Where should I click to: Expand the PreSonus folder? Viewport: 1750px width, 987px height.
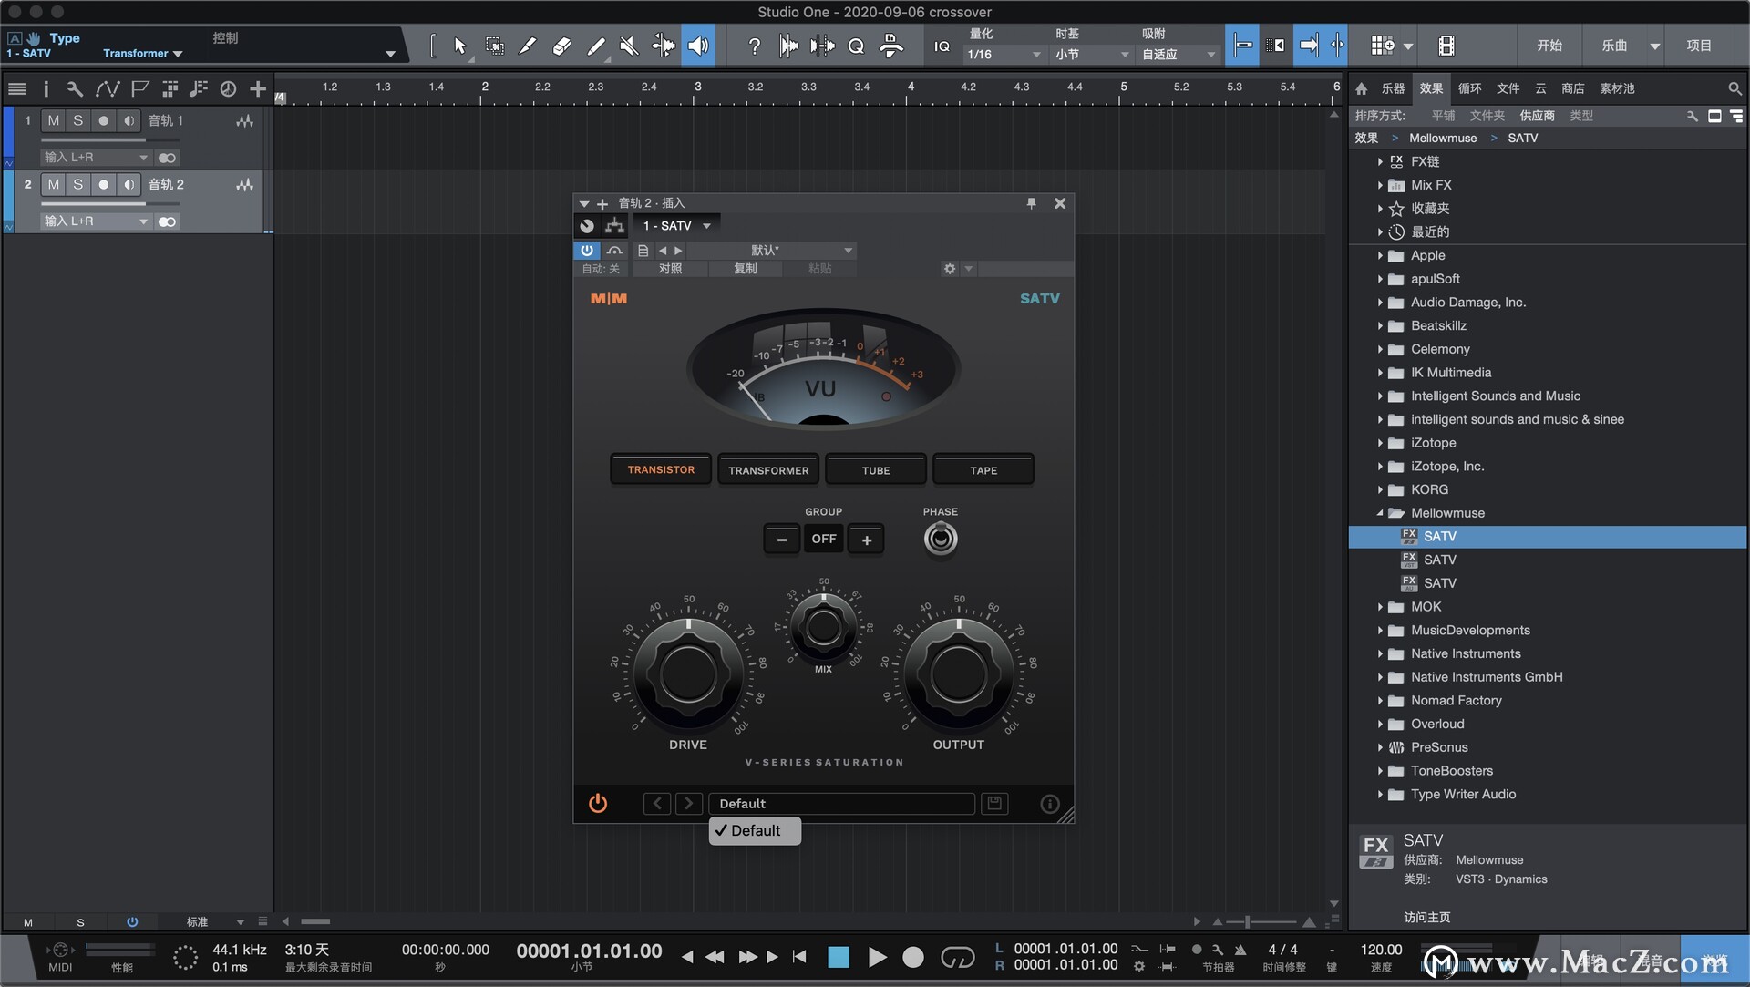pos(1380,747)
